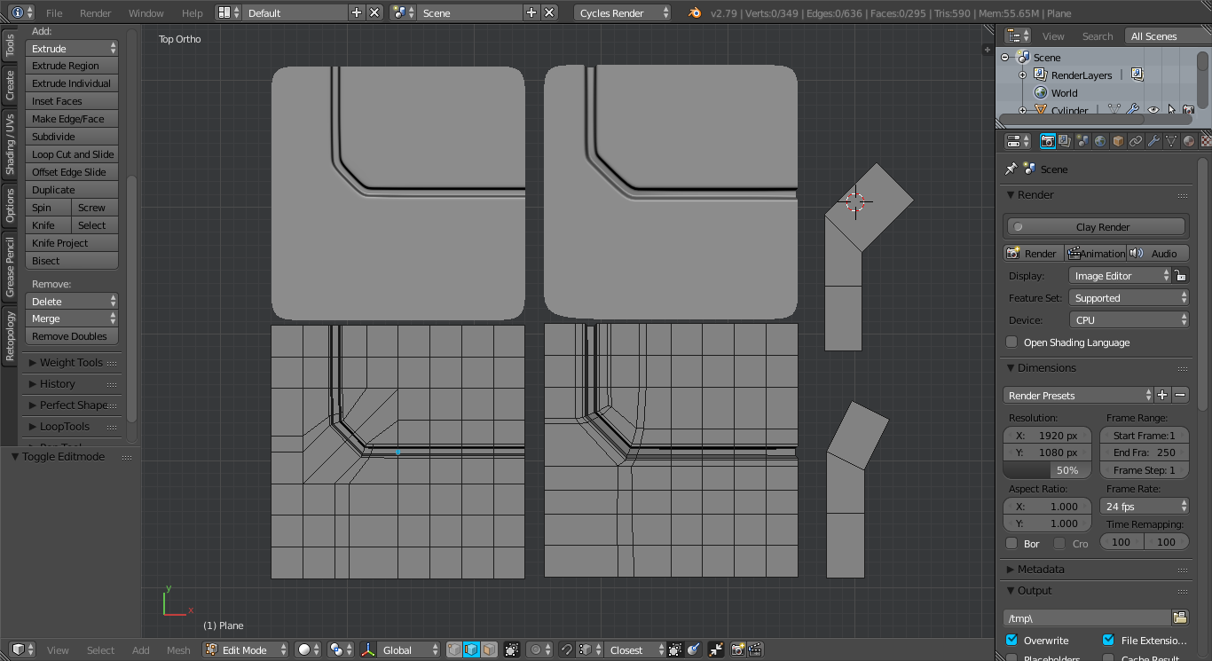The image size is (1212, 661).
Task: Open the viewport shading mode selector
Action: click(308, 649)
